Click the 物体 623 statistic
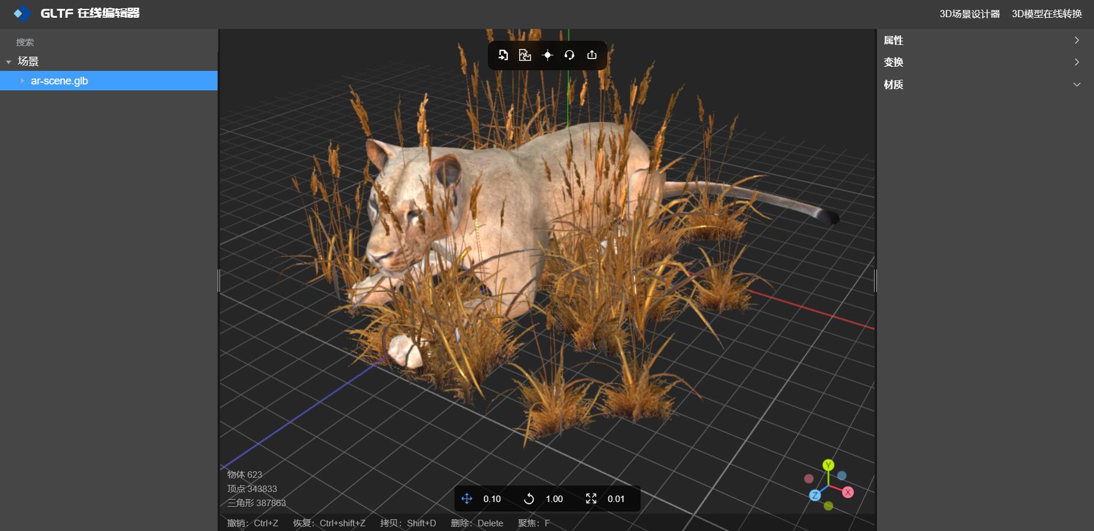The height and width of the screenshot is (531, 1094). 245,474
